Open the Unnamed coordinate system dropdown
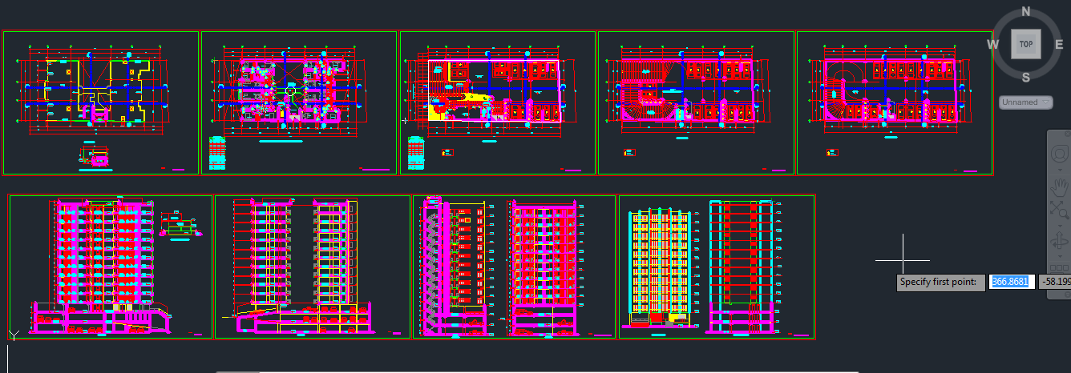The height and width of the screenshot is (373, 1071). point(1025,102)
